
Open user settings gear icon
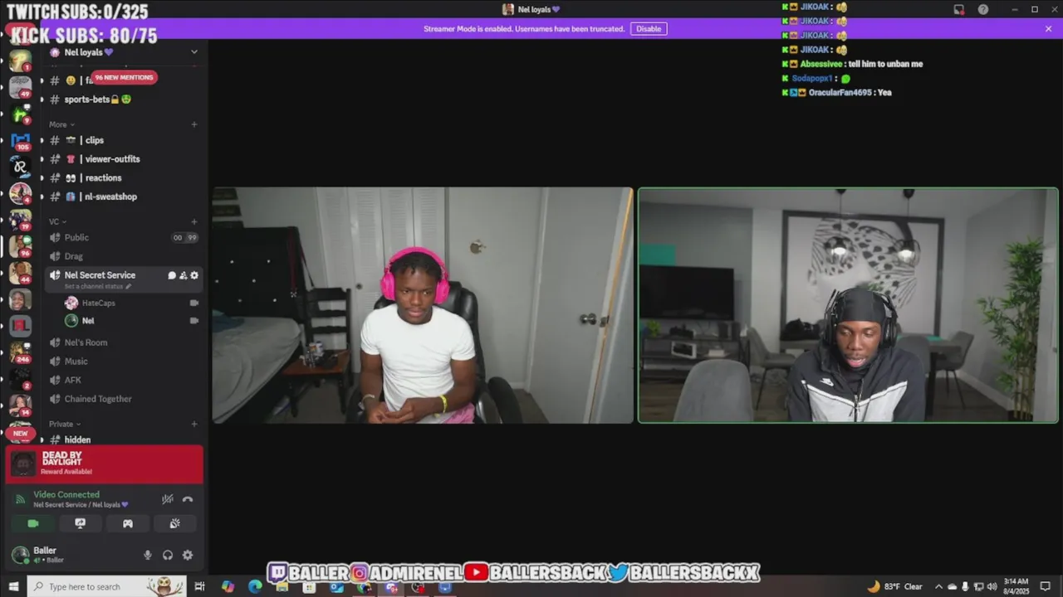188,556
